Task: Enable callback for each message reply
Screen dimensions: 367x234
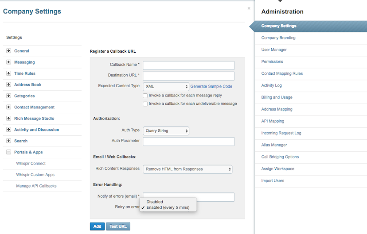Action: point(145,96)
